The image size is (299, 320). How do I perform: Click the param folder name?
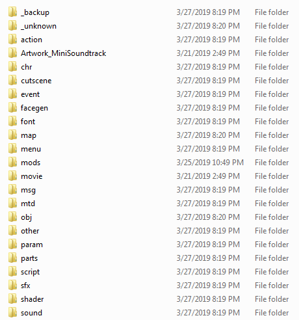[x=32, y=245]
